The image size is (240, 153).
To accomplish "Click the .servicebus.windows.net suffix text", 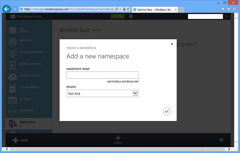I will [x=123, y=81].
